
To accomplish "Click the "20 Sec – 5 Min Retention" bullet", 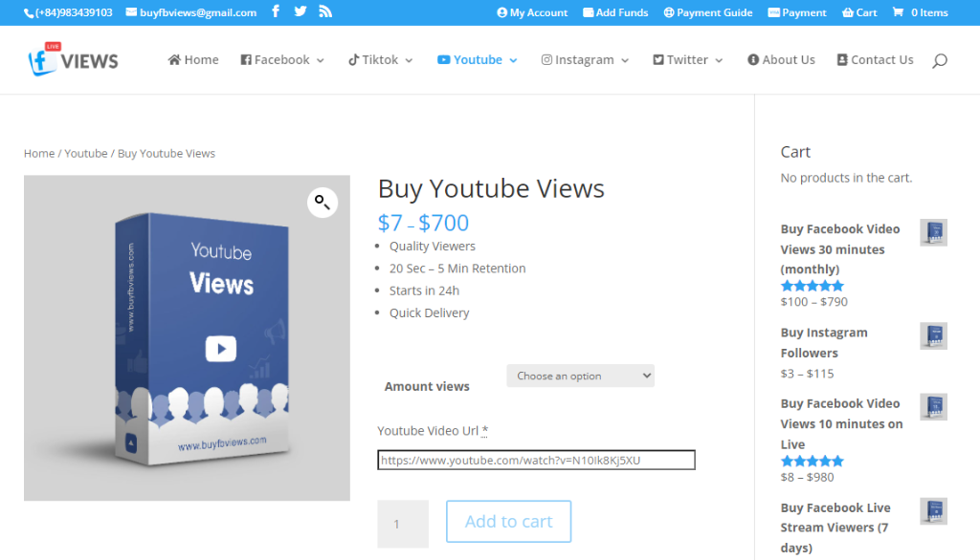I will point(457,269).
